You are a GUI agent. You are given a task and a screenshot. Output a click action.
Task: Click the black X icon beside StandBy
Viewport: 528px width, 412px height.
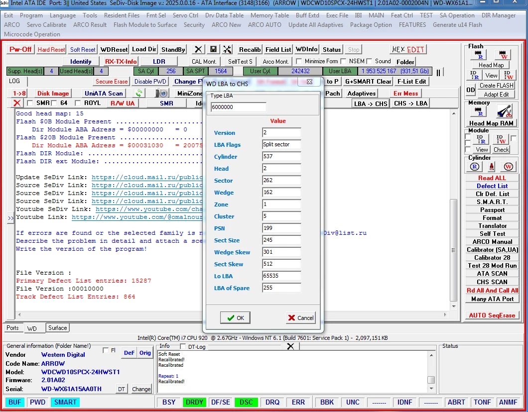coord(198,49)
